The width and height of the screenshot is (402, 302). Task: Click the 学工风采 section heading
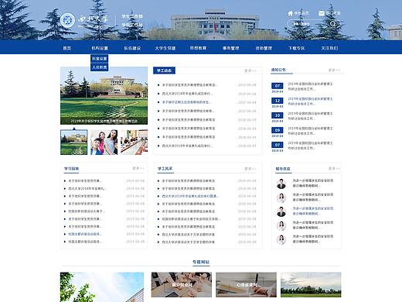coord(165,169)
